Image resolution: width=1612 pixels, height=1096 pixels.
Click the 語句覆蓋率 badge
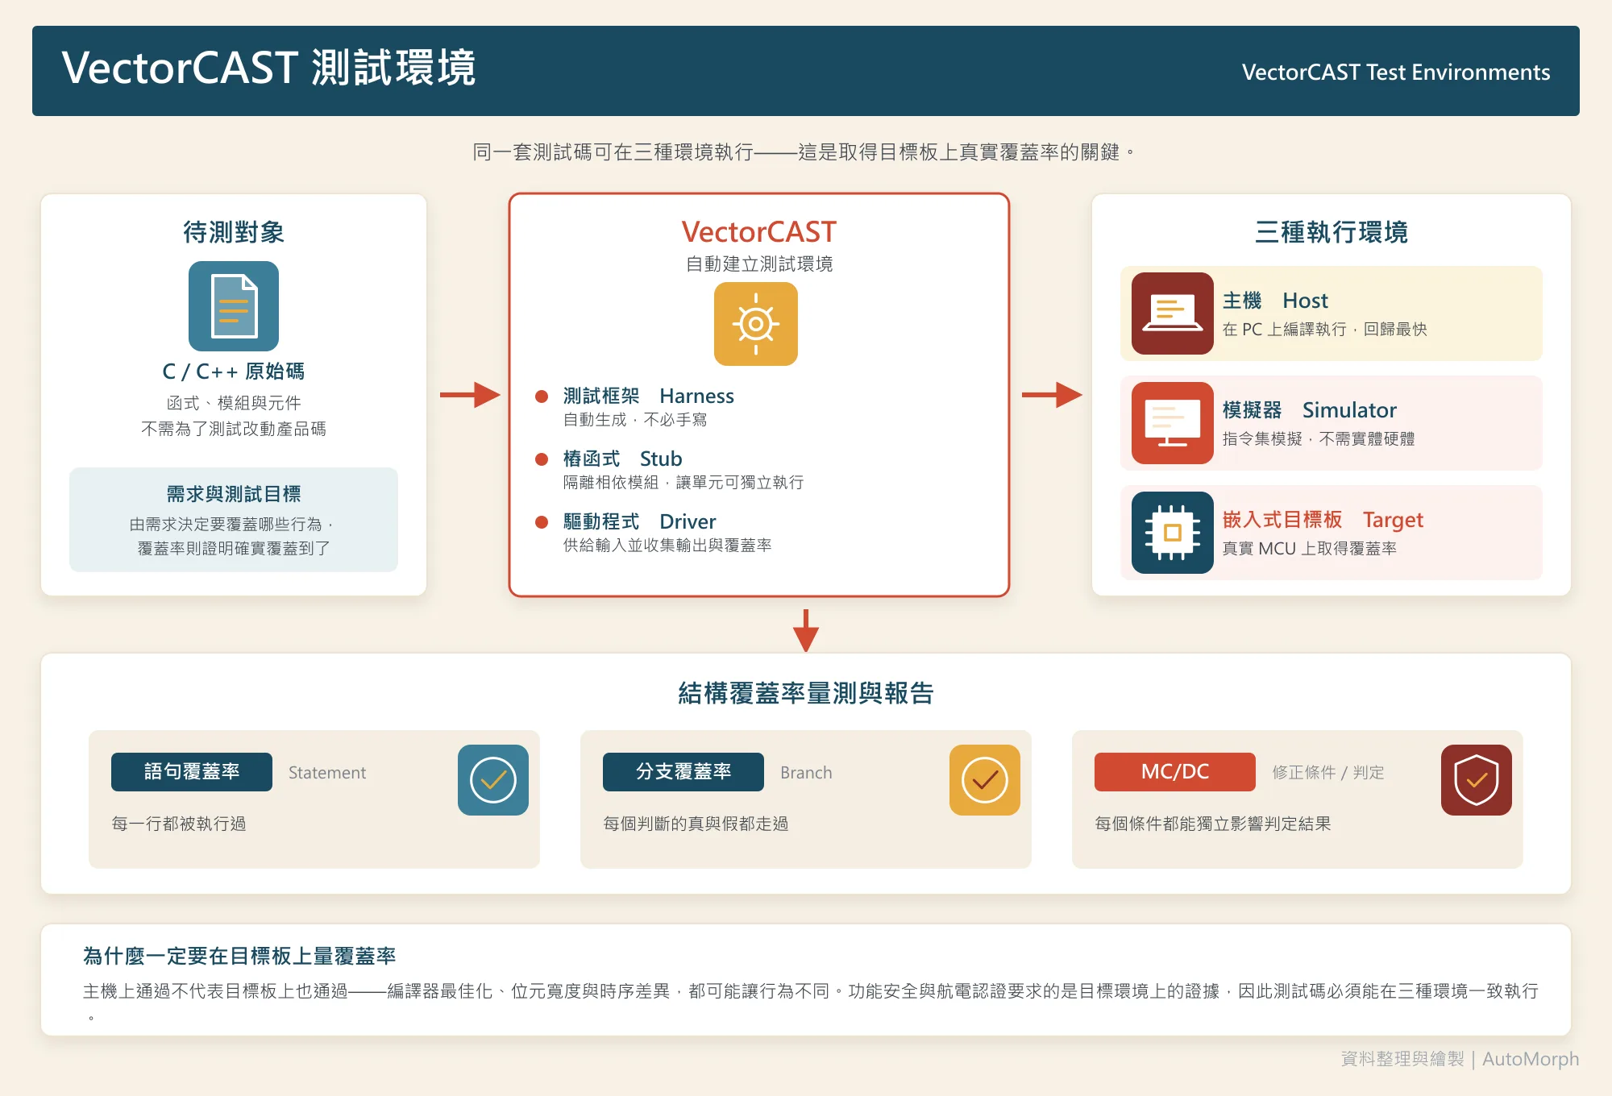[x=192, y=772]
